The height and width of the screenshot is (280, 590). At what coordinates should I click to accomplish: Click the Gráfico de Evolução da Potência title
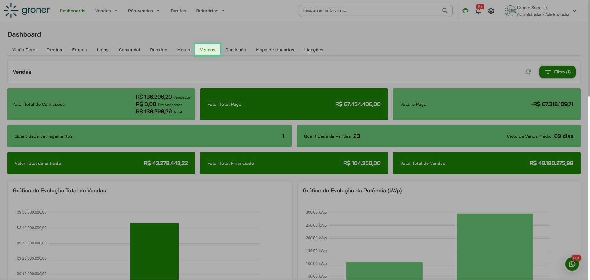tap(352, 191)
